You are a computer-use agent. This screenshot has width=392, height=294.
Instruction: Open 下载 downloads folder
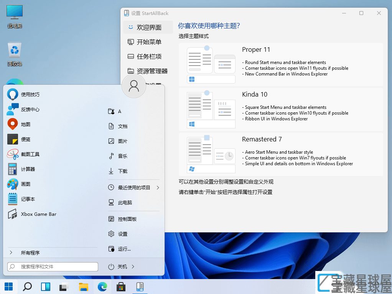(x=118, y=171)
